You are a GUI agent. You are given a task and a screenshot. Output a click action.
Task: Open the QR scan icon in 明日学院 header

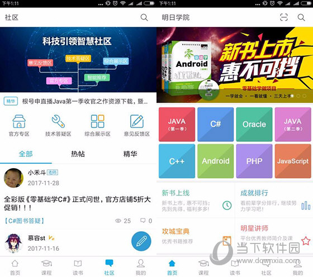[x=284, y=17]
